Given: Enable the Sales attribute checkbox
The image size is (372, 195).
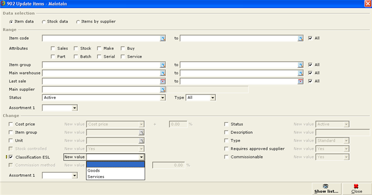Looking at the screenshot, I should pos(53,48).
